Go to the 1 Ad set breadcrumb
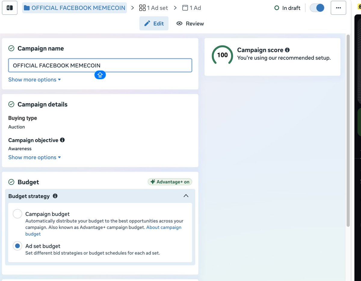Image resolution: width=361 pixels, height=281 pixels. [x=153, y=8]
